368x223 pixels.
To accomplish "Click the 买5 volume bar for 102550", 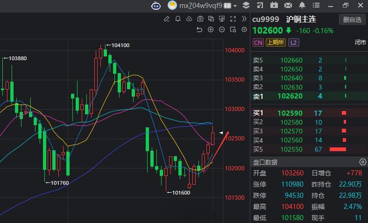I will click(x=338, y=149).
